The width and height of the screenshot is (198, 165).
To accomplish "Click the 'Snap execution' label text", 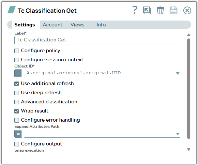I will (29, 150).
